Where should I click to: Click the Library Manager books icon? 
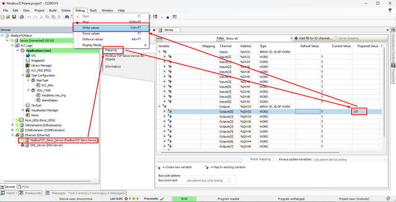tap(28, 66)
